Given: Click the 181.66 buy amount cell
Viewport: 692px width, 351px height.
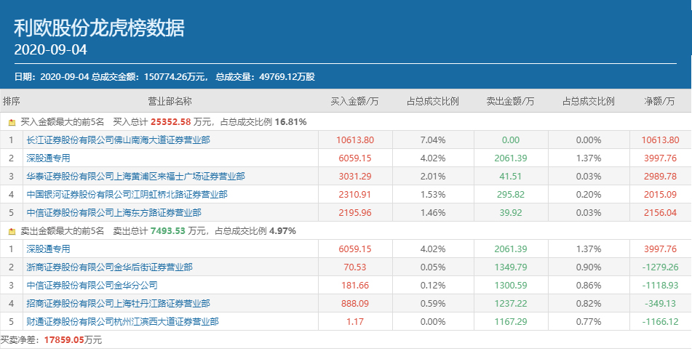Looking at the screenshot, I should [355, 286].
